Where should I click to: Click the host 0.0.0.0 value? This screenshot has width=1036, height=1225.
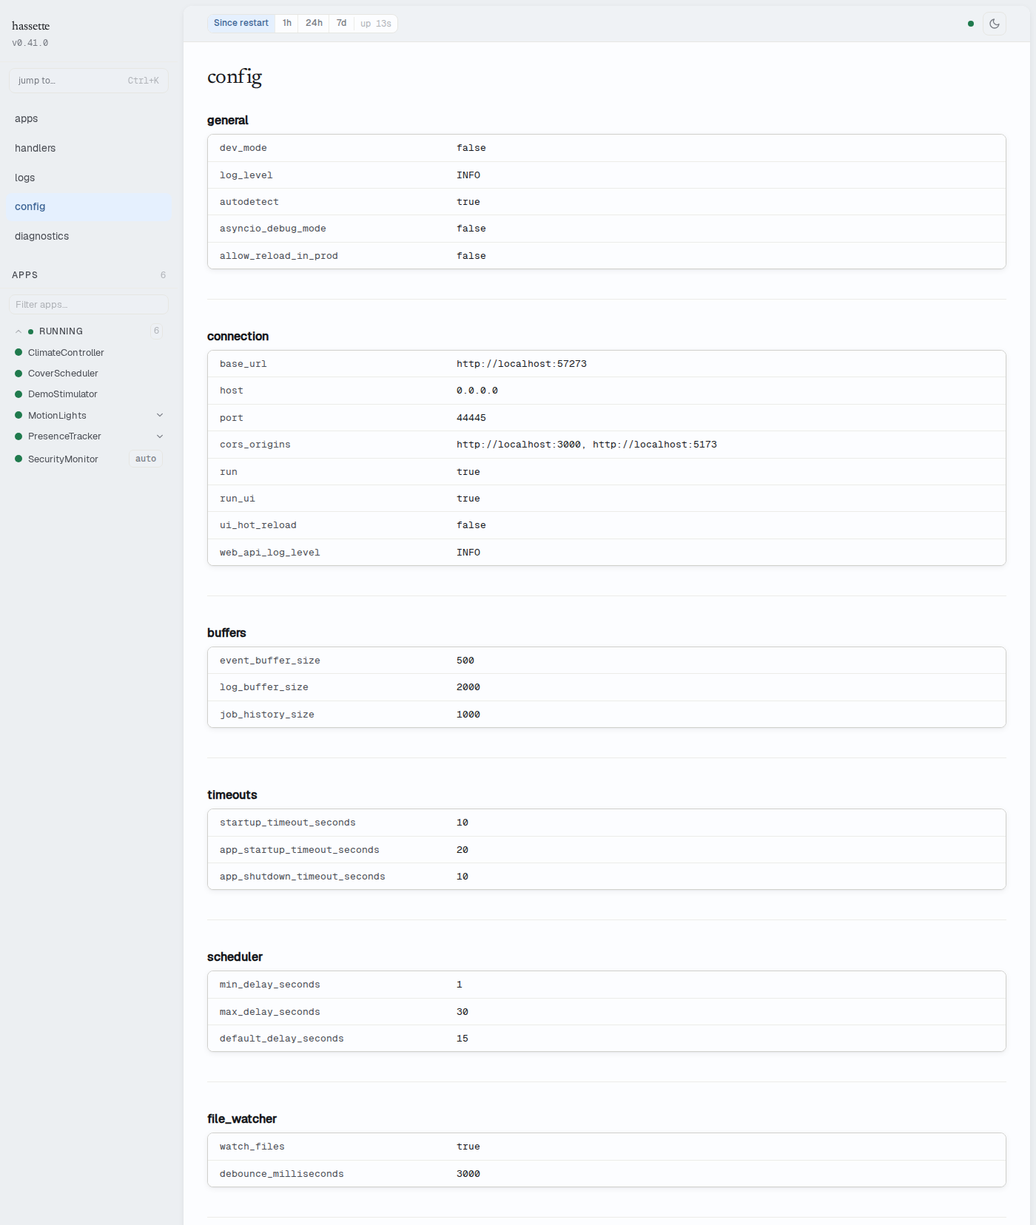pyautogui.click(x=477, y=391)
